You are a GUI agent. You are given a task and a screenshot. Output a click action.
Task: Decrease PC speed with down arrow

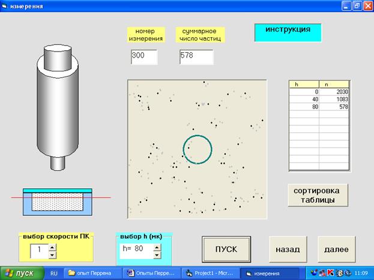click(52, 255)
